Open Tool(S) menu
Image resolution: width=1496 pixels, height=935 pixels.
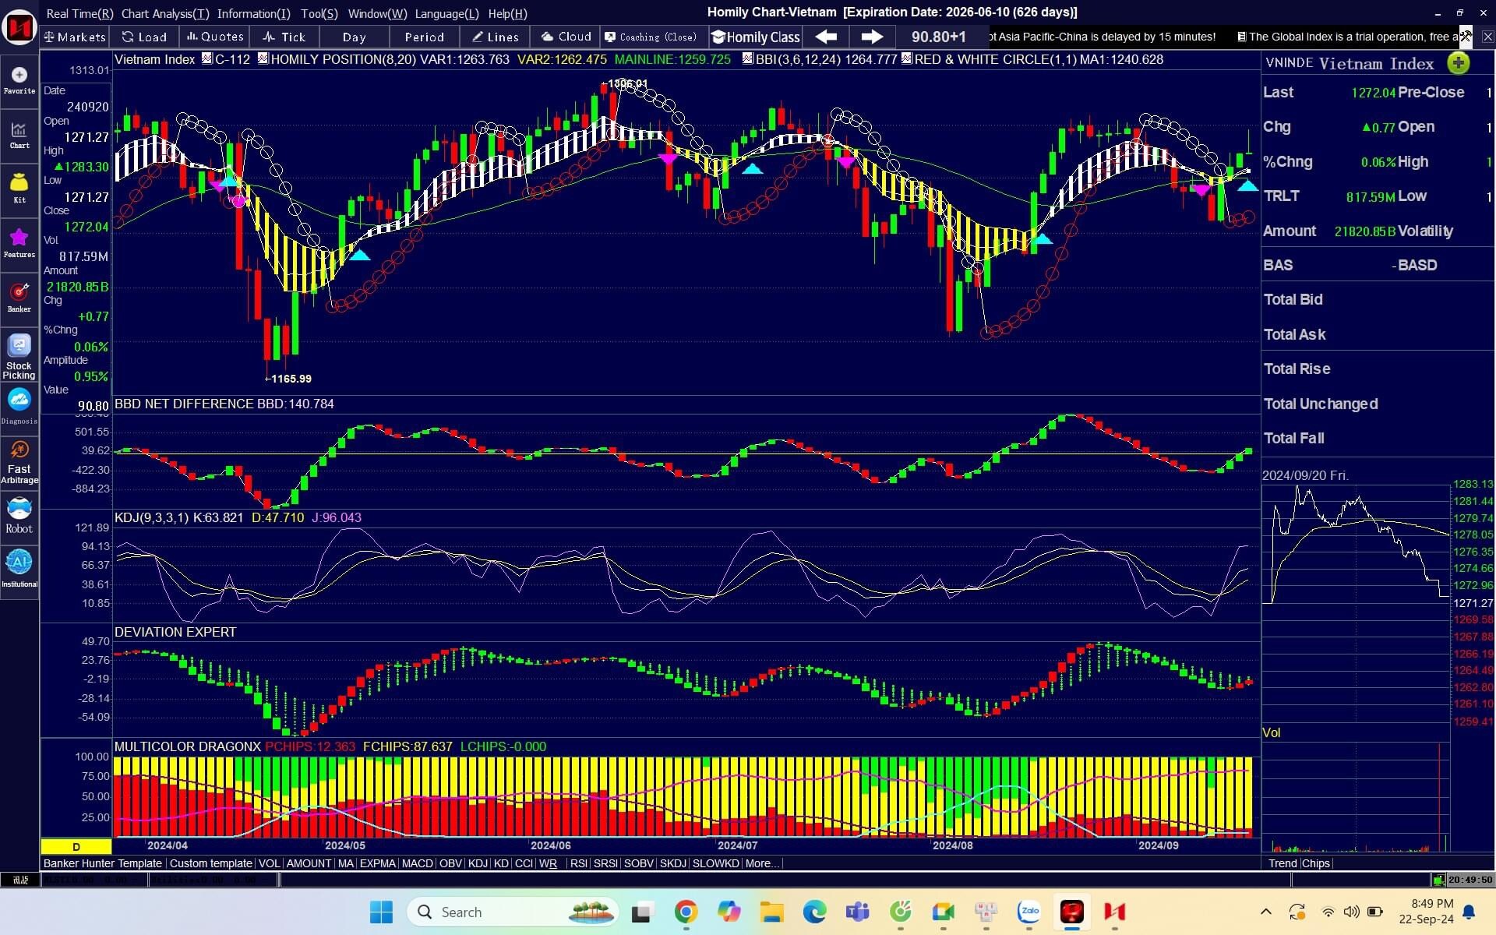point(319,13)
